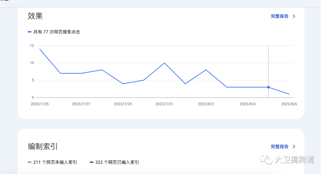Click the gray legend marker for unindexed pages

[29, 162]
